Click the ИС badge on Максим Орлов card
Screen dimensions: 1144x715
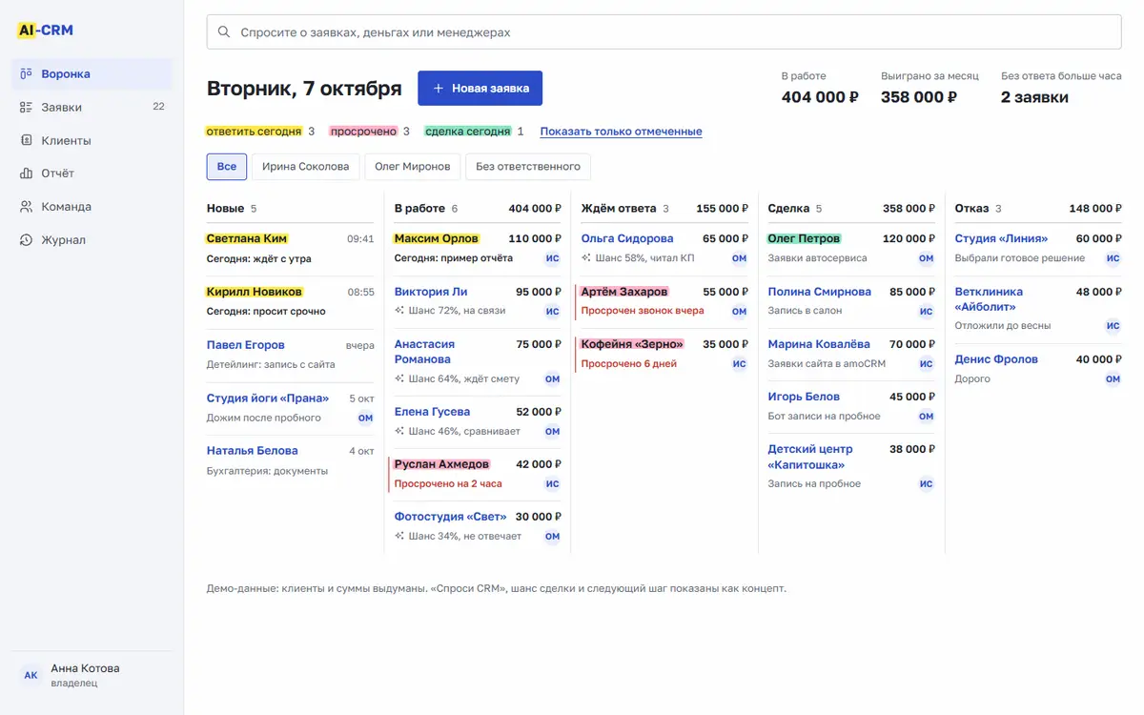tap(552, 258)
